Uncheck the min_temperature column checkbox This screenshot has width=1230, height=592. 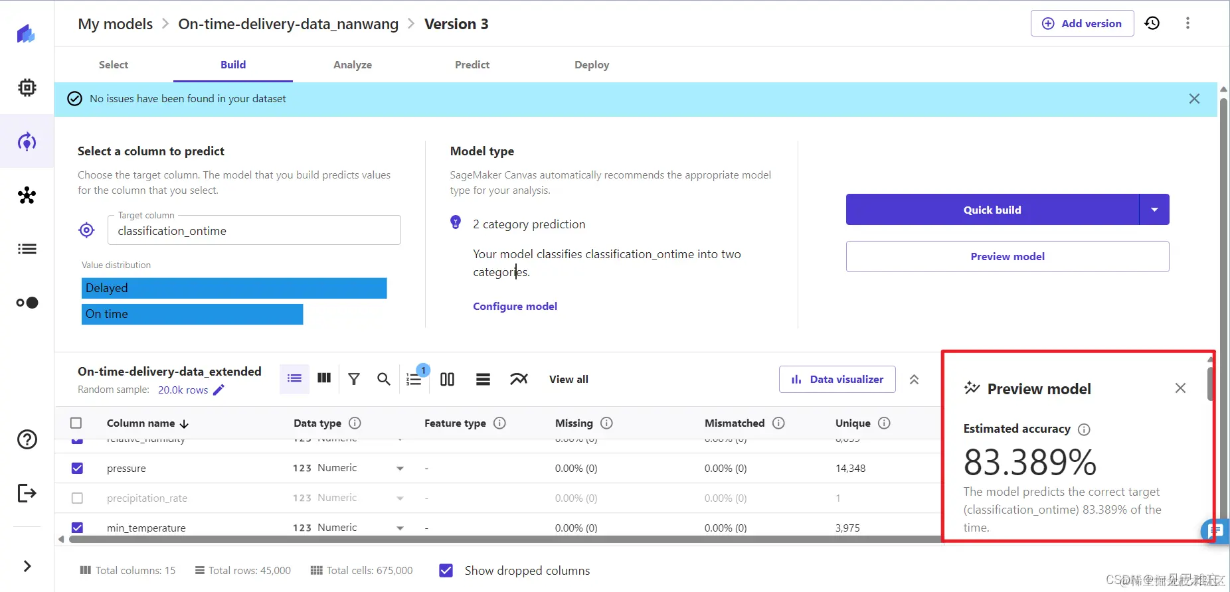(x=77, y=528)
